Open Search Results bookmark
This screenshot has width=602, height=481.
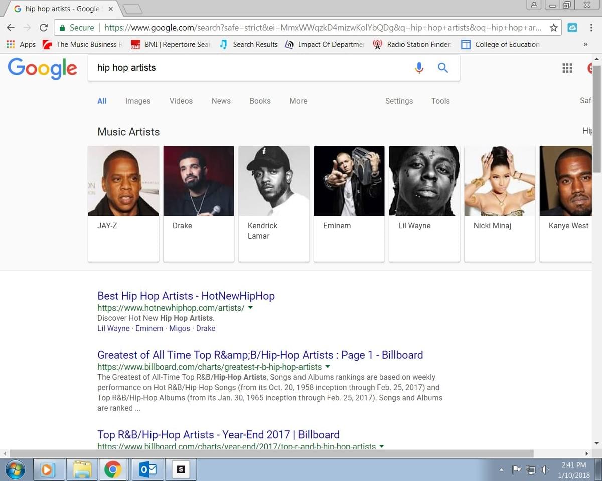click(x=248, y=44)
